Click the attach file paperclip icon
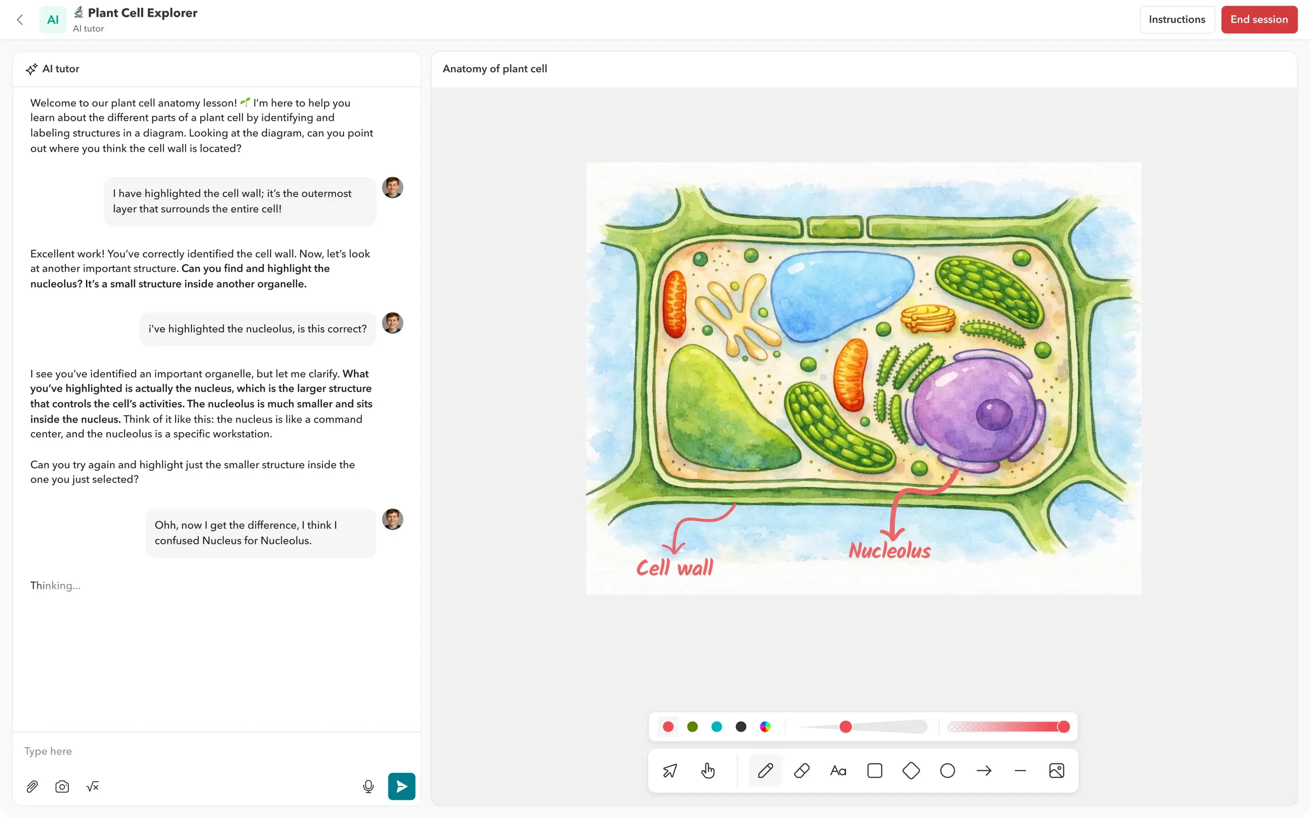Image resolution: width=1310 pixels, height=818 pixels. (32, 787)
